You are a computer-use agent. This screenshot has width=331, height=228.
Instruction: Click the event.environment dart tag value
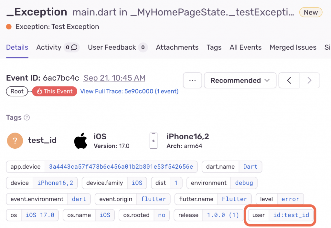[79, 199]
